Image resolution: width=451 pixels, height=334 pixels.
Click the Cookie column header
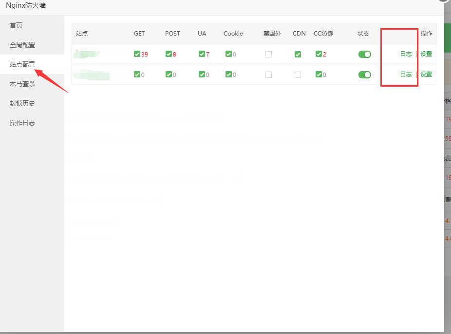coord(233,33)
